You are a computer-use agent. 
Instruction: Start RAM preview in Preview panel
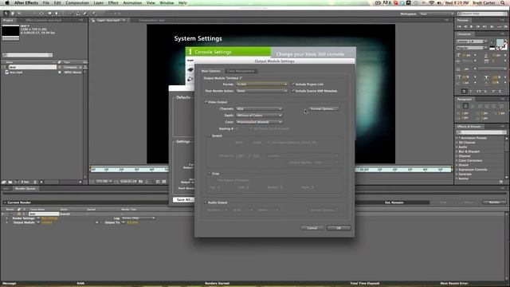pyautogui.click(x=505, y=26)
